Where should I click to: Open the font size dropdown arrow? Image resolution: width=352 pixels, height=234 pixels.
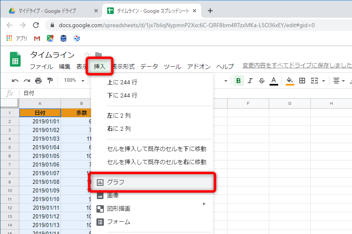[x=226, y=81]
